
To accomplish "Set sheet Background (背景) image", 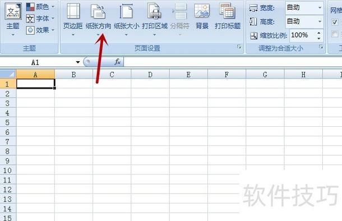I will pyautogui.click(x=202, y=16).
